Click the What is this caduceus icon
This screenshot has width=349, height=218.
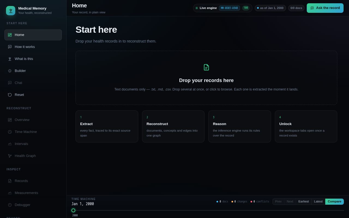point(10,59)
